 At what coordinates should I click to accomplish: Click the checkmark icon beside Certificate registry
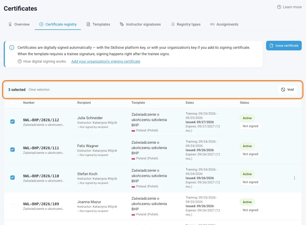click(41, 24)
